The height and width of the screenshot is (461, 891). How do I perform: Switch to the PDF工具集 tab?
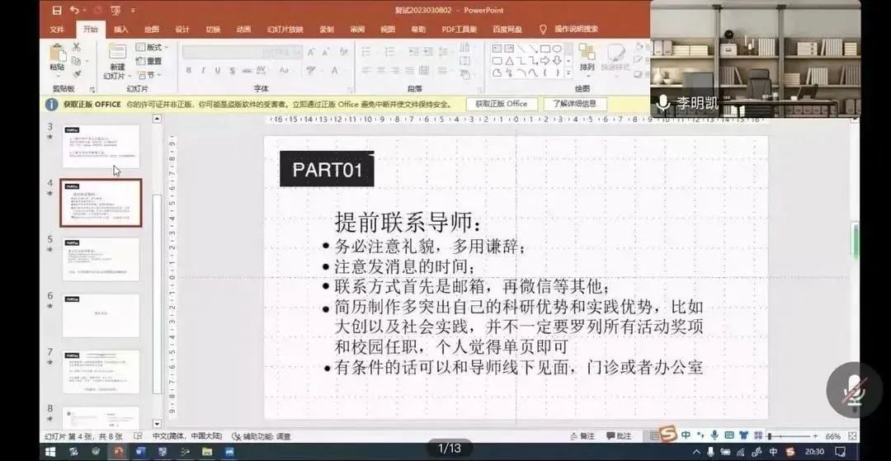(x=460, y=30)
